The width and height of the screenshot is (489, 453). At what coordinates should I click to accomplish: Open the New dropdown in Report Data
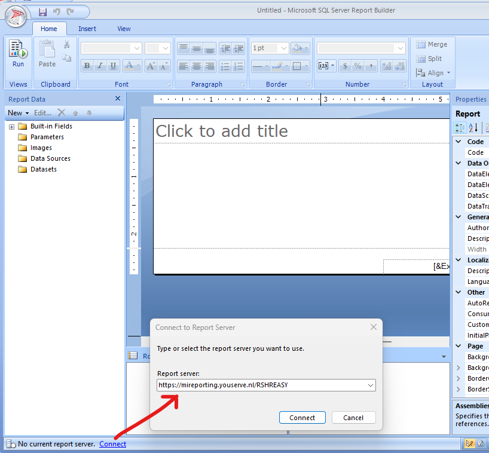(x=19, y=113)
